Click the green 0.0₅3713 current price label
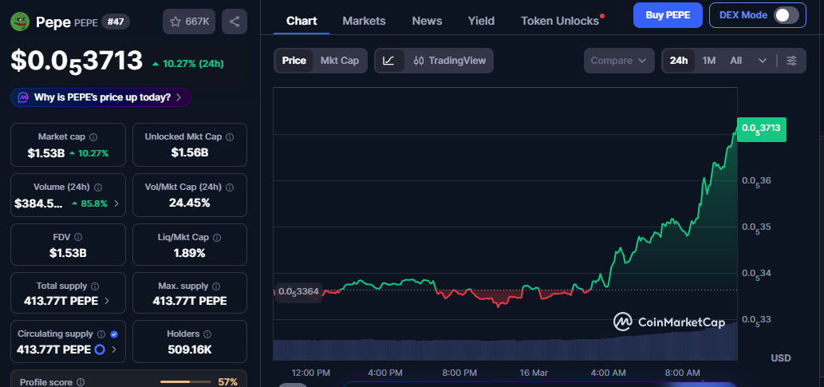The height and width of the screenshot is (387, 824). point(762,128)
